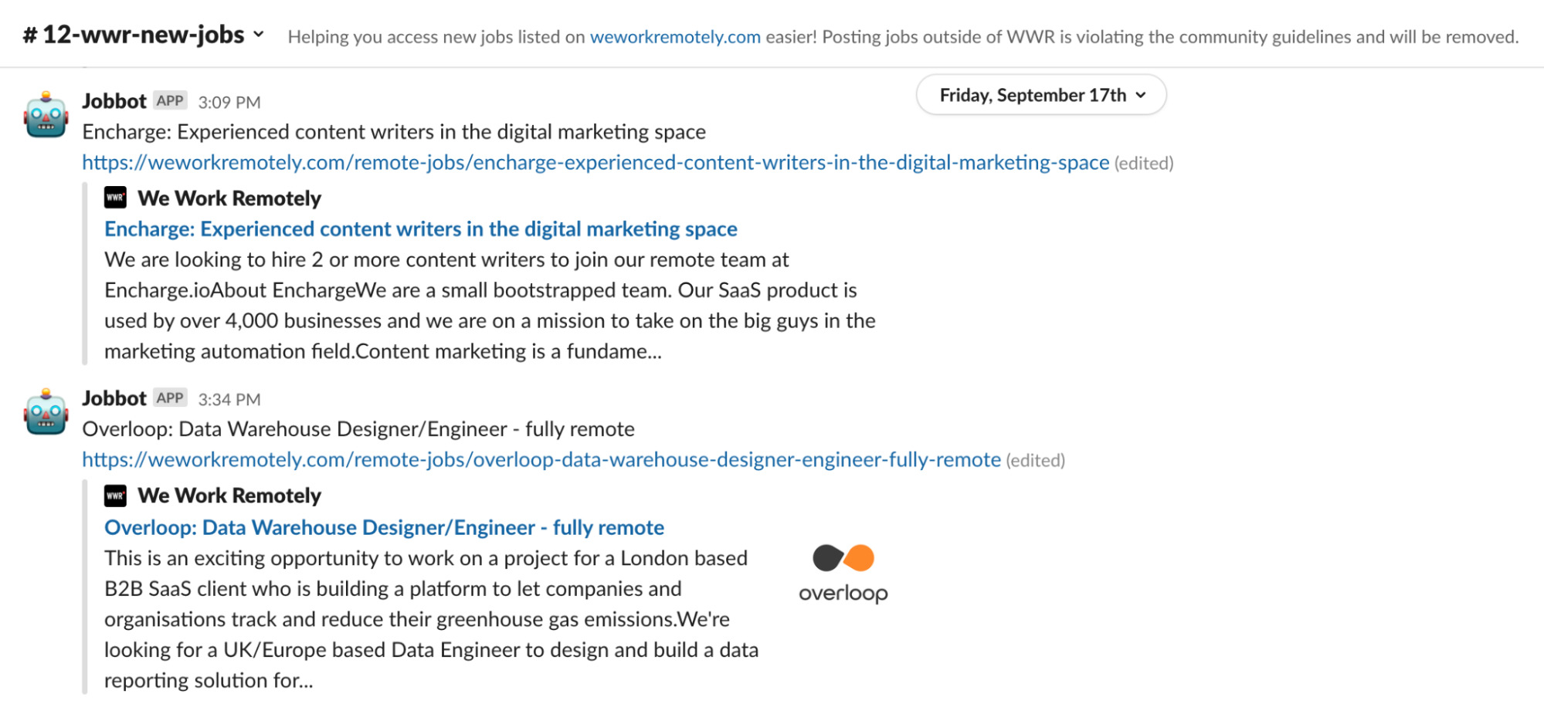This screenshot has width=1544, height=704.
Task: Open weworkremotely.com link in channel topic
Action: coord(675,37)
